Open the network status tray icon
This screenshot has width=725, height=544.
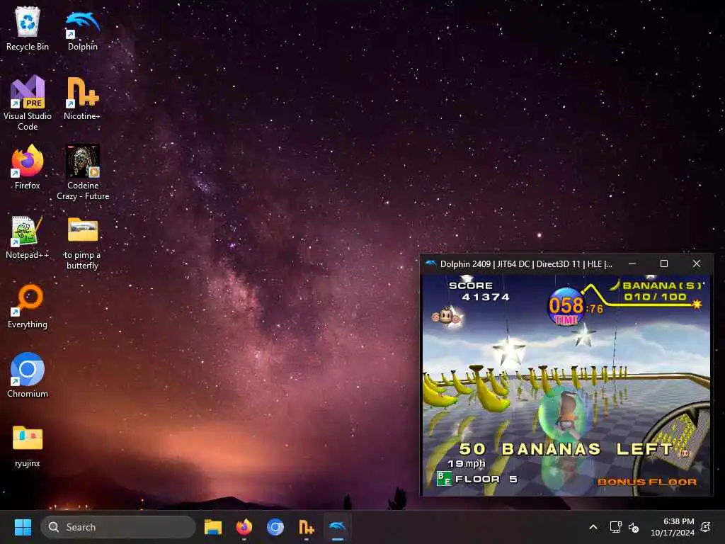point(615,527)
